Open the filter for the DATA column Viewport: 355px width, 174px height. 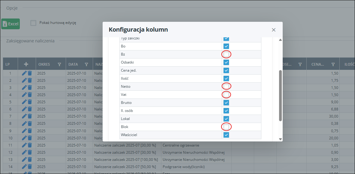pyautogui.click(x=86, y=64)
